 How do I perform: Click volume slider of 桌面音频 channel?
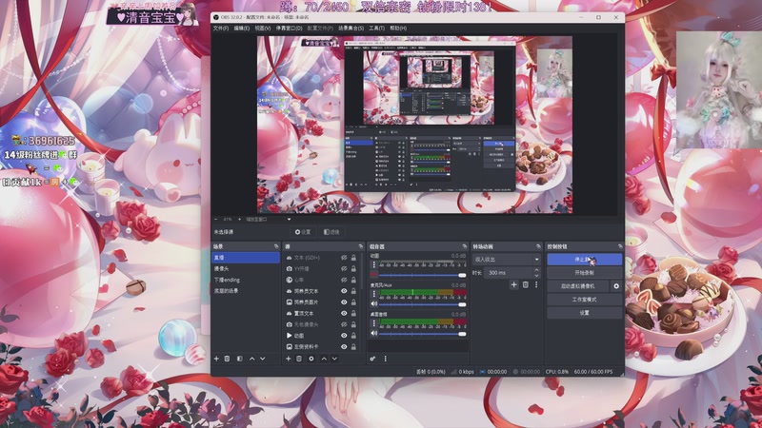click(x=422, y=334)
